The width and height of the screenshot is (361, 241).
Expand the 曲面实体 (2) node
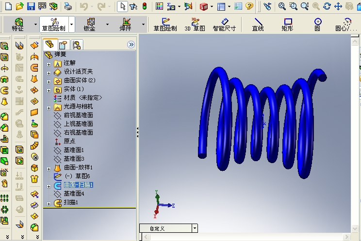coord(49,82)
